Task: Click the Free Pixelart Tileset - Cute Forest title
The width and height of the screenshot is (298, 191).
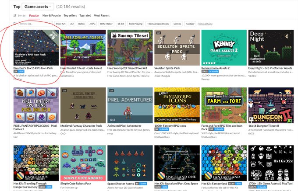Action: (x=81, y=68)
